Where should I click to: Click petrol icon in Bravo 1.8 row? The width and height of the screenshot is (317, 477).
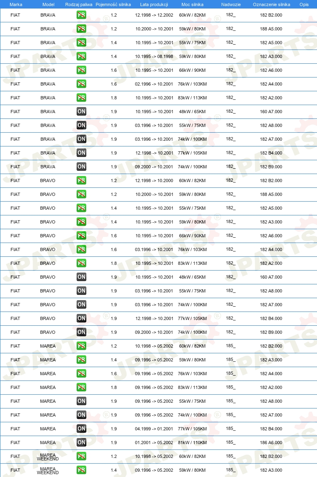[81, 263]
